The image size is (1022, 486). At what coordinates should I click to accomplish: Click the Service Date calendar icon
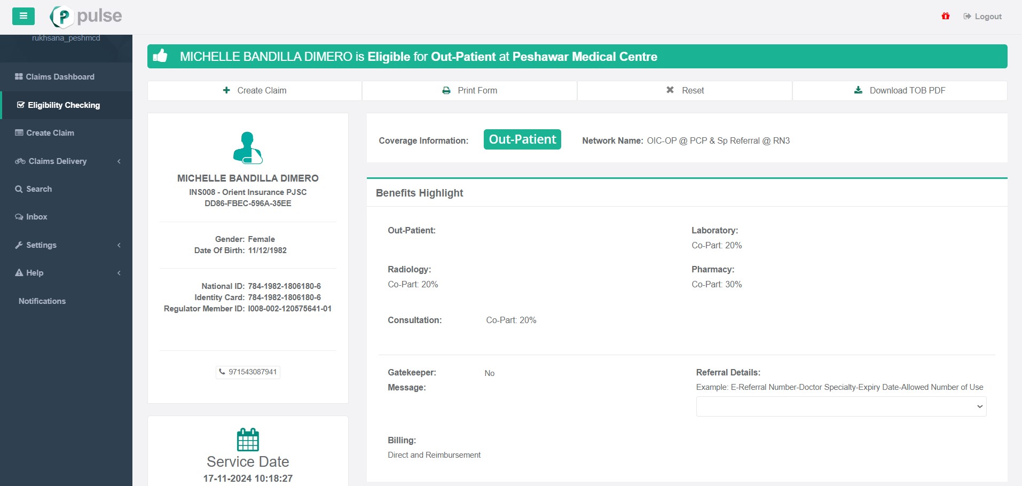point(248,440)
